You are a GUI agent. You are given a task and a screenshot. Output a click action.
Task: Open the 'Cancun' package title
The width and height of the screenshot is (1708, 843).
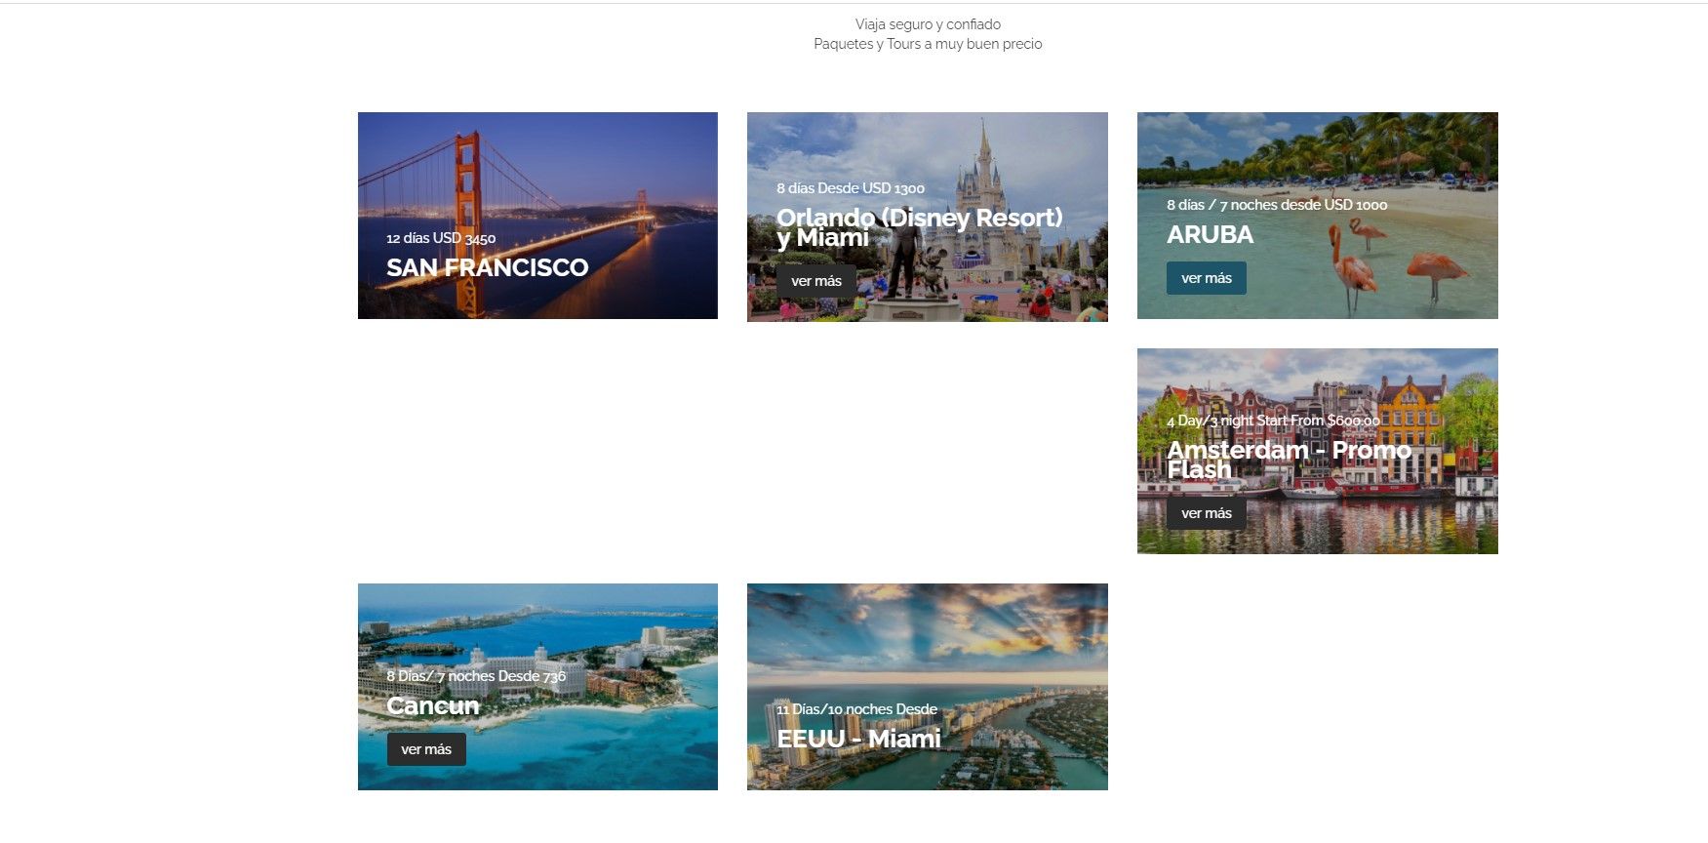click(x=433, y=705)
